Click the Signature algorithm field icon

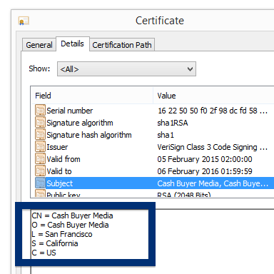coord(40,123)
